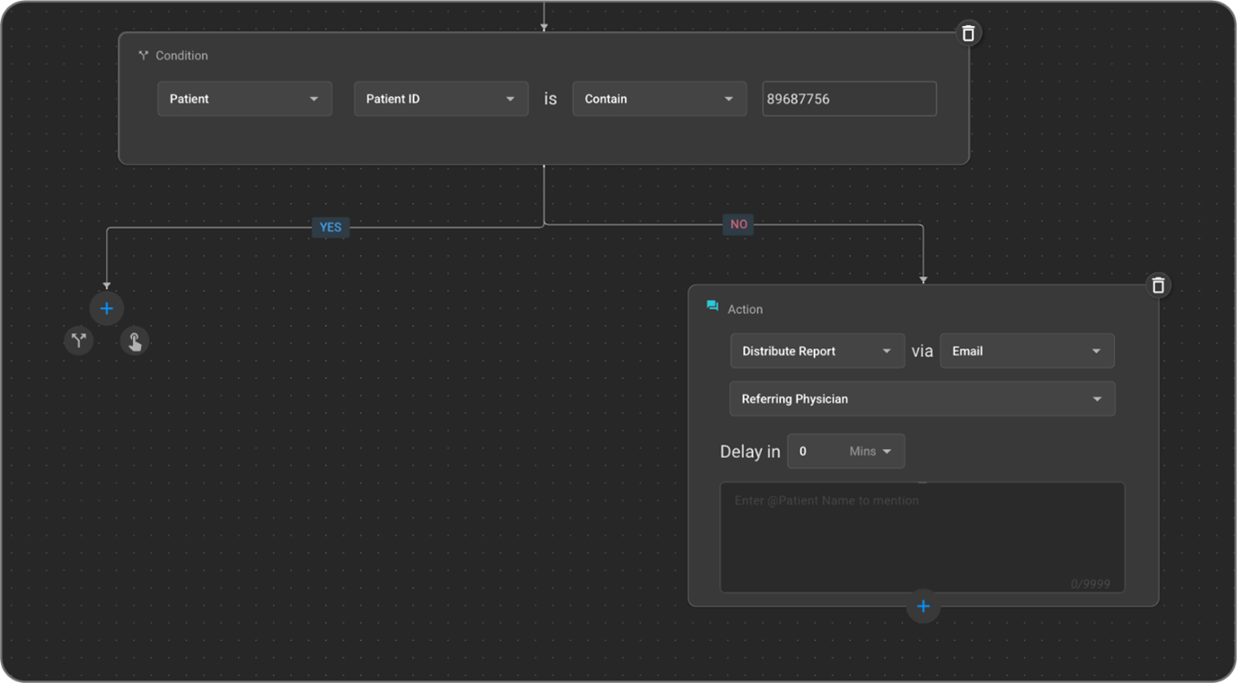Click the Action header chat icon
Image resolution: width=1237 pixels, height=683 pixels.
tap(712, 307)
